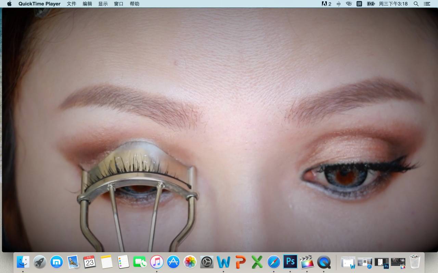Click the battery status icon
438x273 pixels.
click(x=371, y=4)
